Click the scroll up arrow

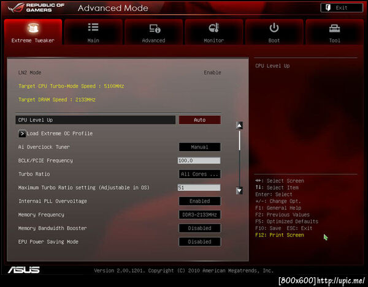click(x=239, y=125)
